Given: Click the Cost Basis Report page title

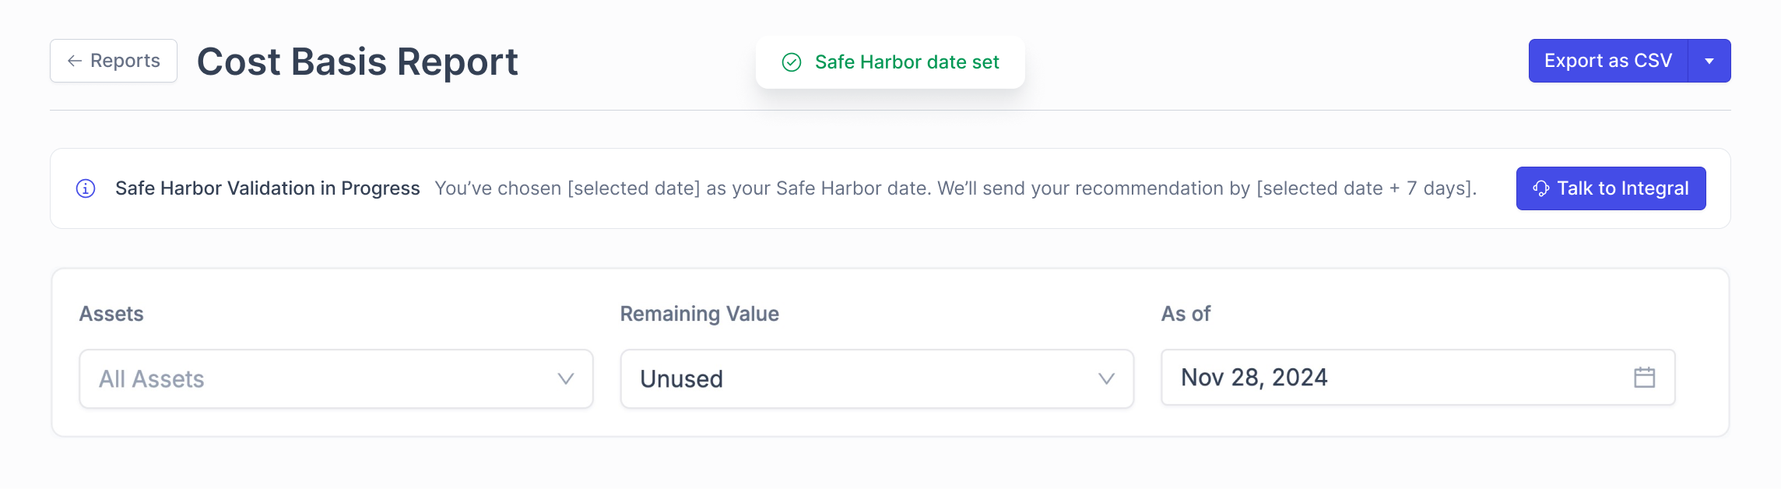Looking at the screenshot, I should click(357, 62).
